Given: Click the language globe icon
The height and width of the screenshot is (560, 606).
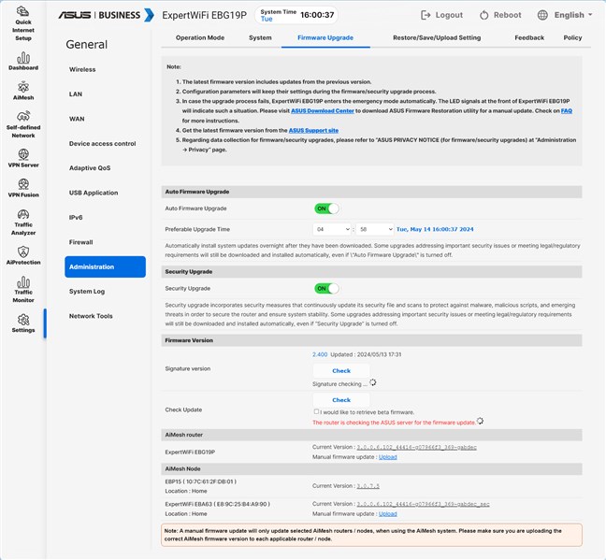Looking at the screenshot, I should tap(542, 15).
